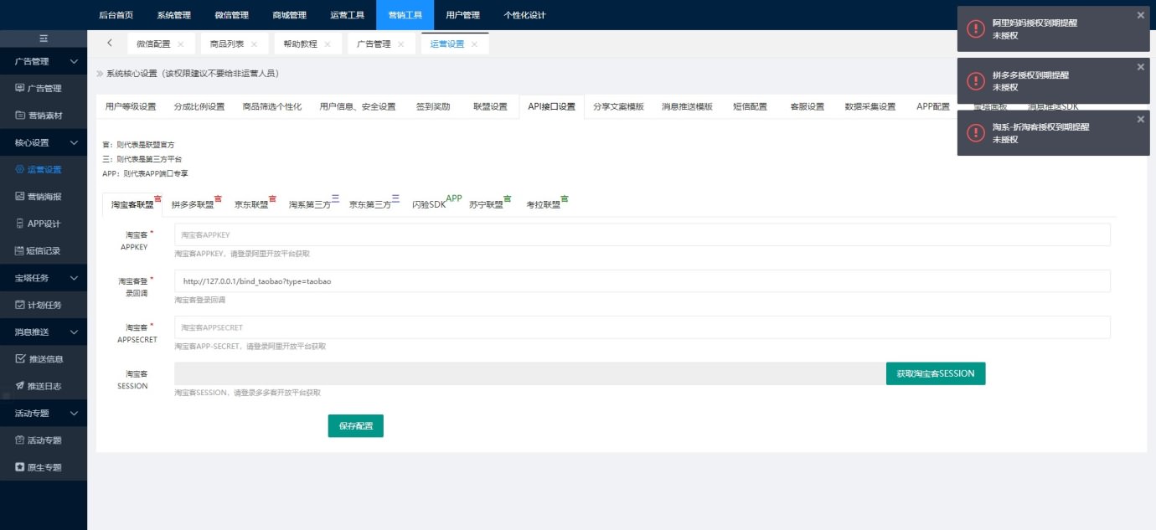Viewport: 1156px width, 530px height.
Task: Open 系统管理 in top navigation
Action: pyautogui.click(x=173, y=15)
